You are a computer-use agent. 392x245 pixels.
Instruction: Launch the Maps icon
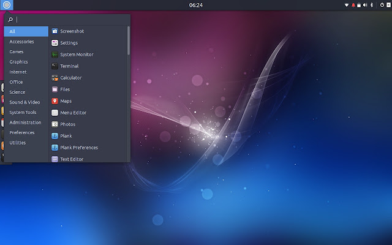click(x=55, y=101)
